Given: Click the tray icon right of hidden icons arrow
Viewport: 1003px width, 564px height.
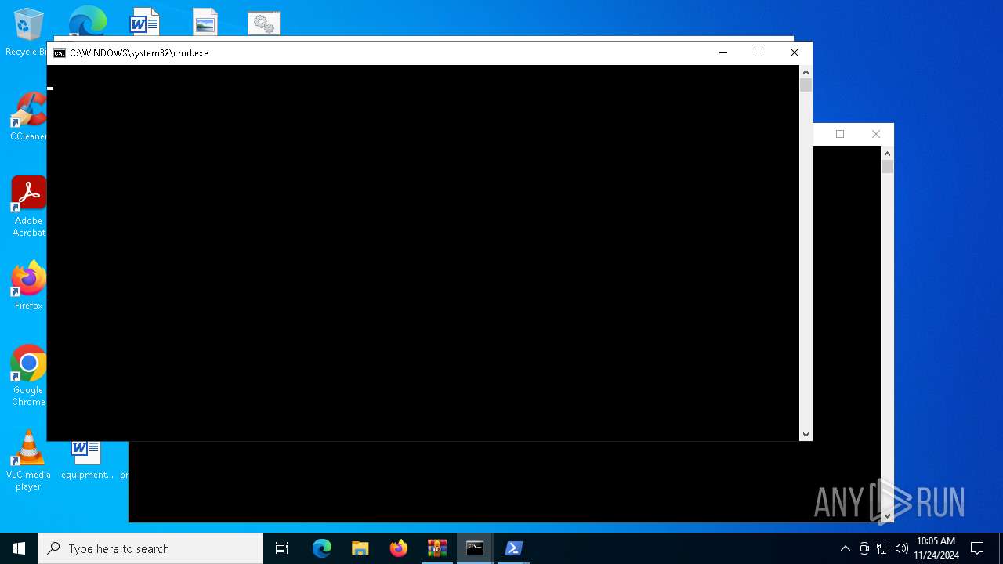Looking at the screenshot, I should (x=864, y=548).
